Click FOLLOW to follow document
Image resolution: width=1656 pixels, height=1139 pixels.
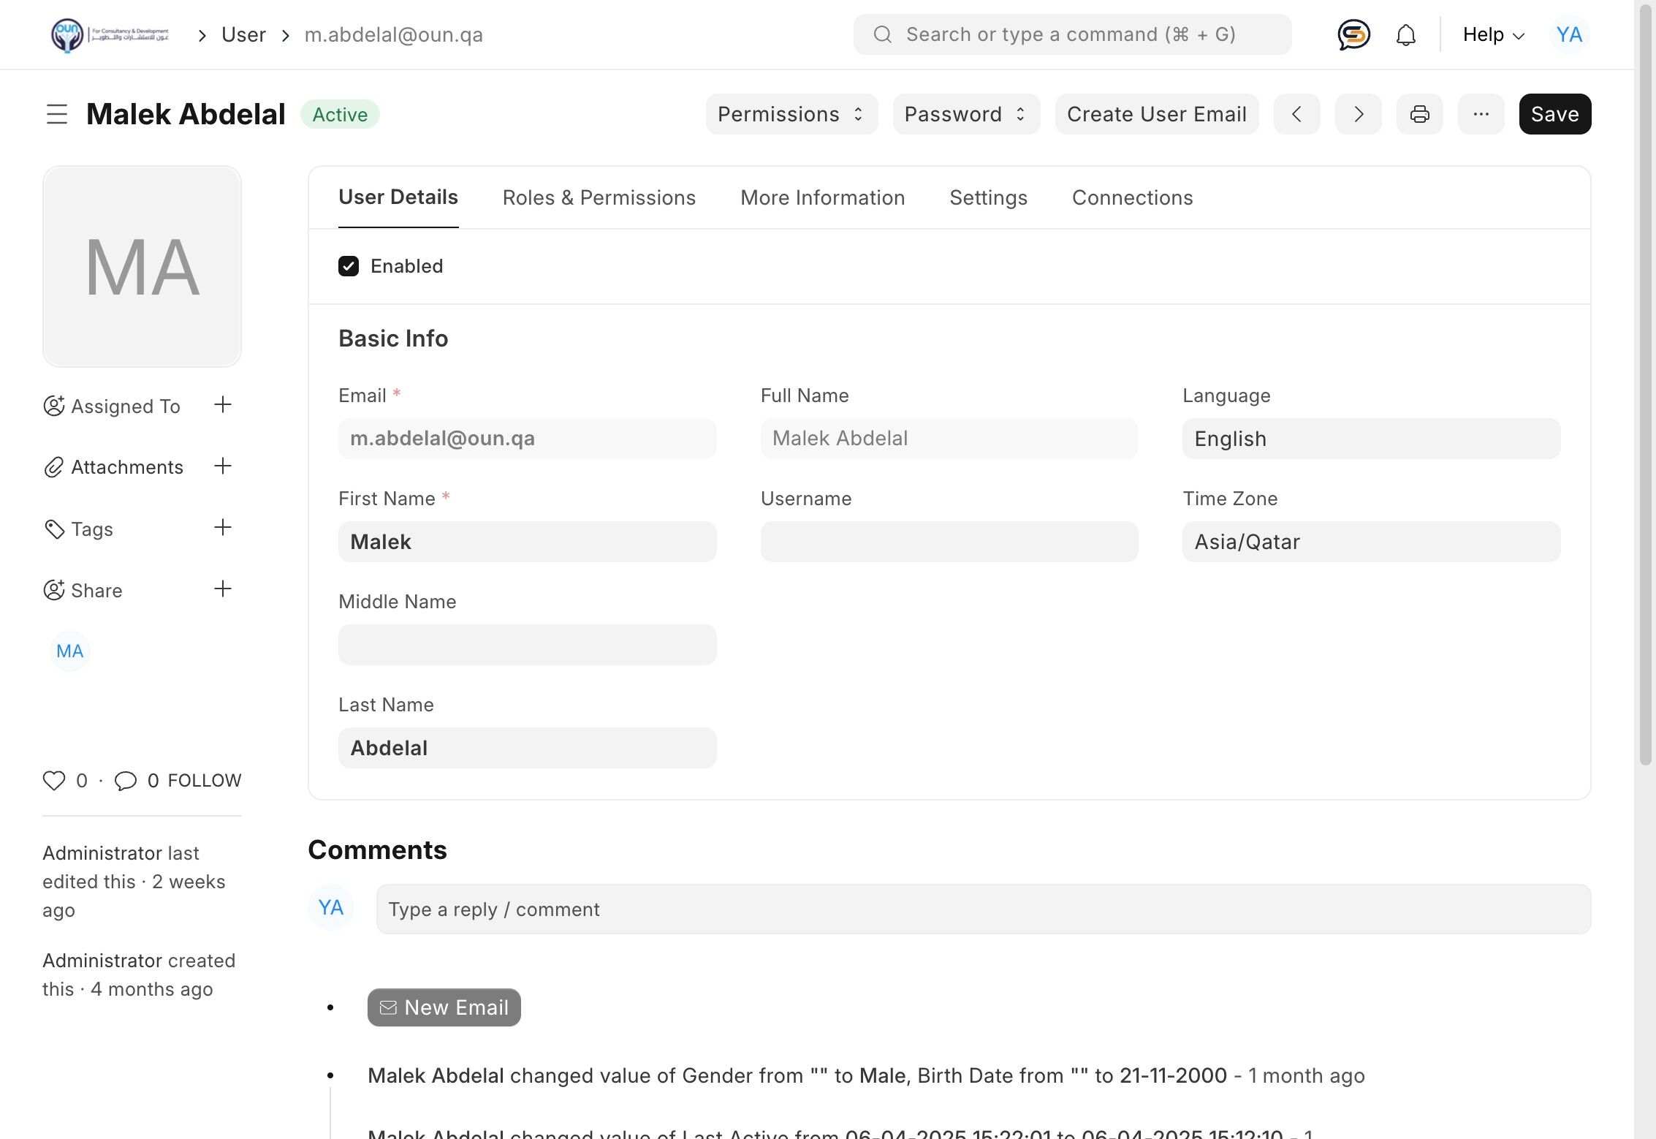[x=205, y=780]
